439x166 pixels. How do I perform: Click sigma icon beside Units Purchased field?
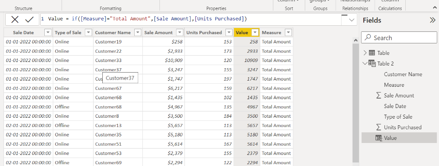tap(379, 127)
